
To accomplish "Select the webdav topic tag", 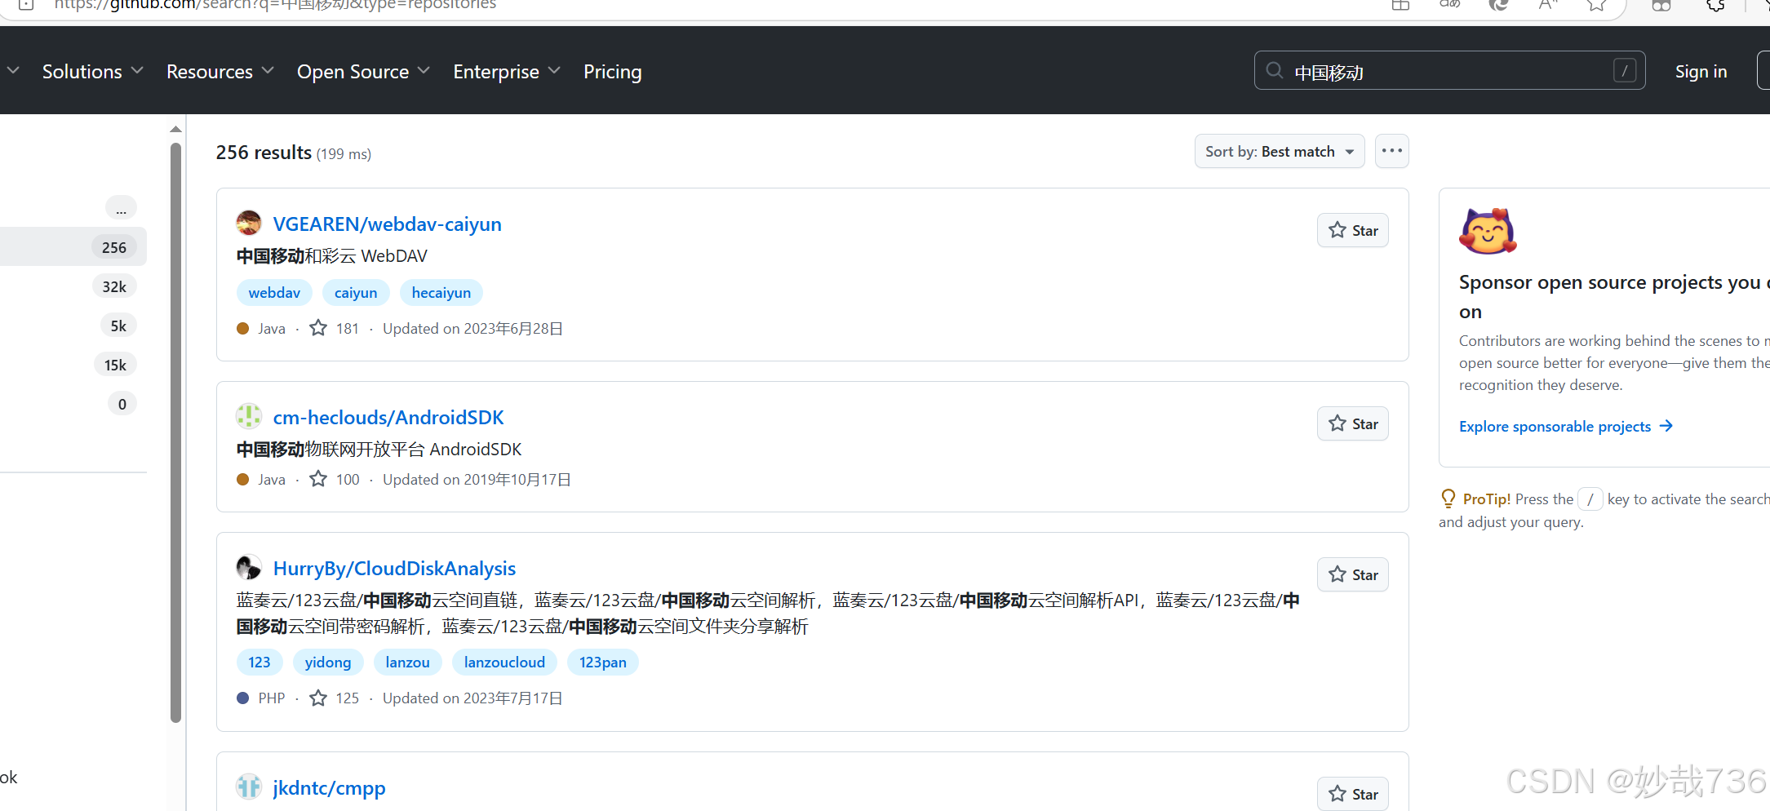I will [274, 292].
